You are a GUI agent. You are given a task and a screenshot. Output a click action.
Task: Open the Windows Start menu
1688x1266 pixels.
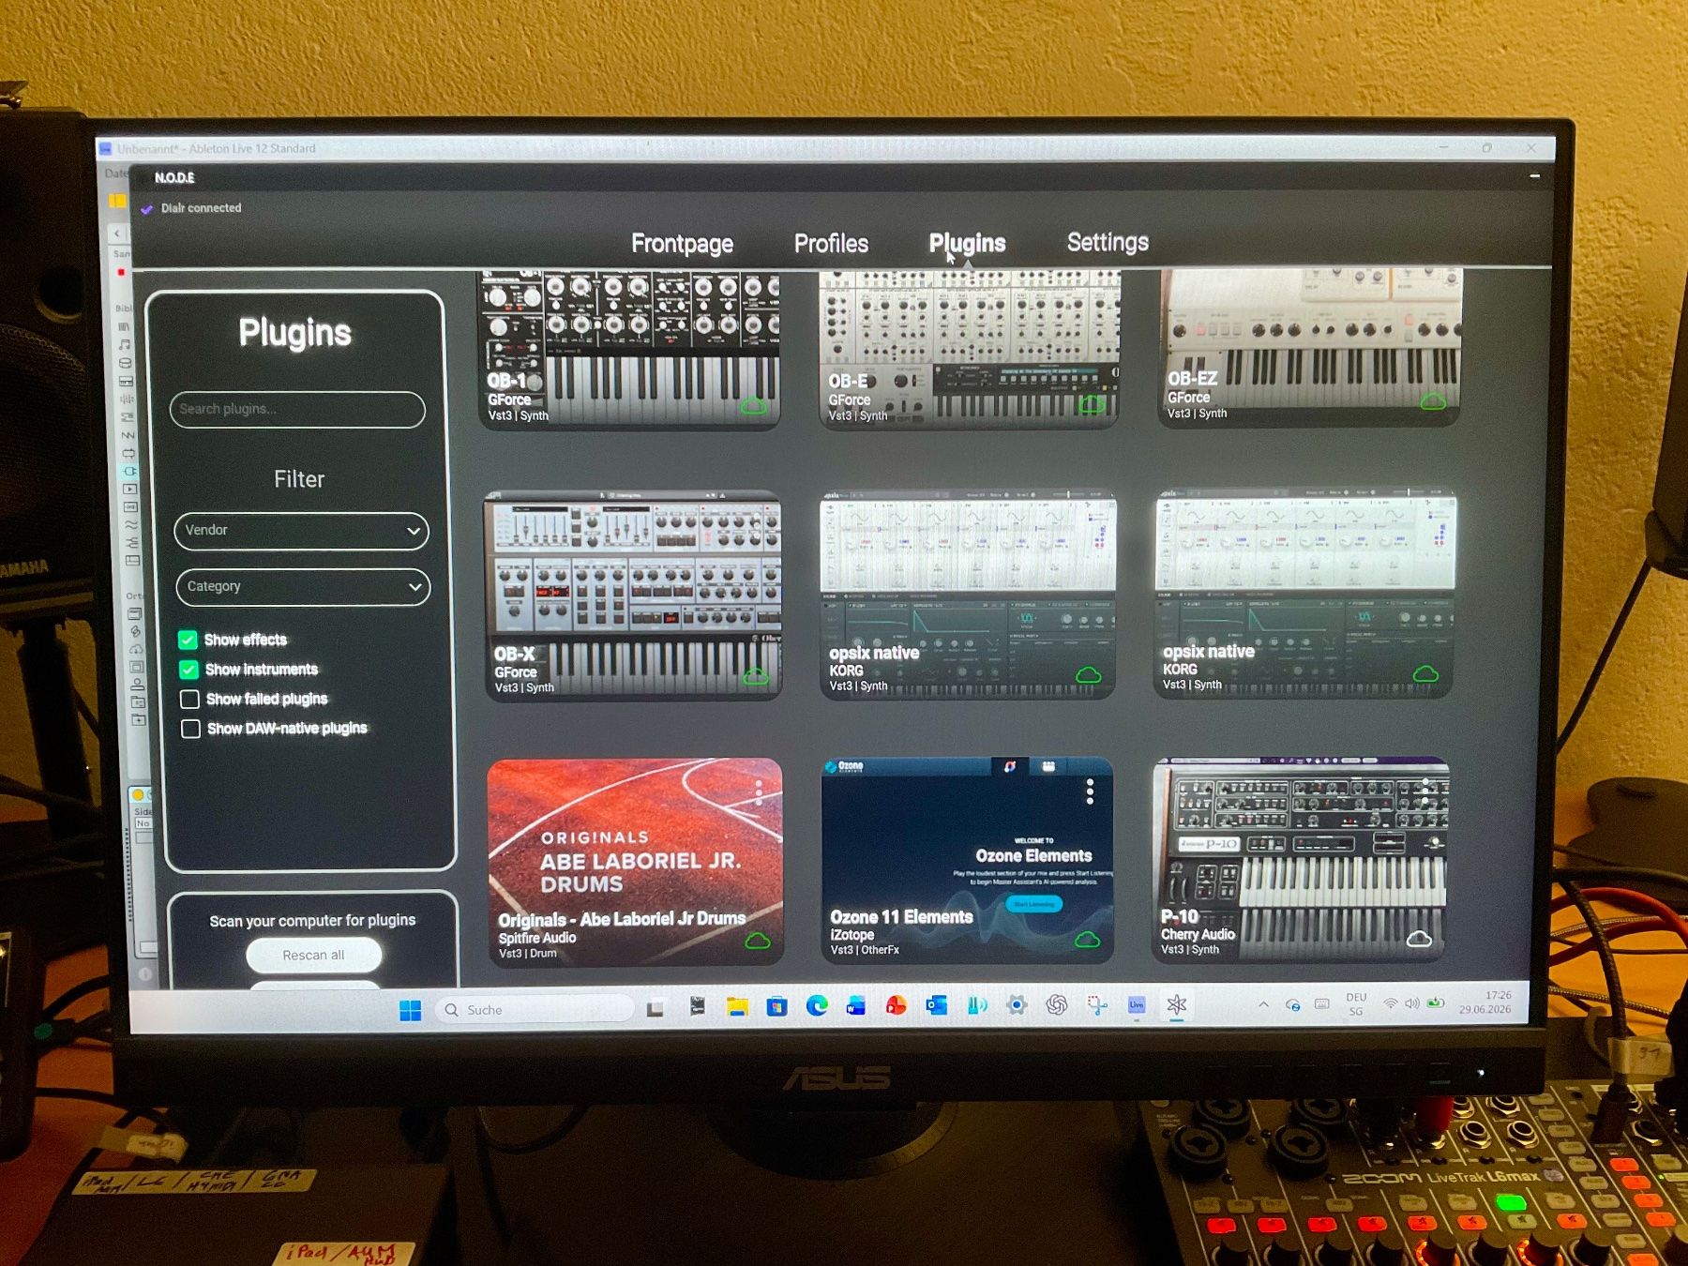tap(410, 1010)
